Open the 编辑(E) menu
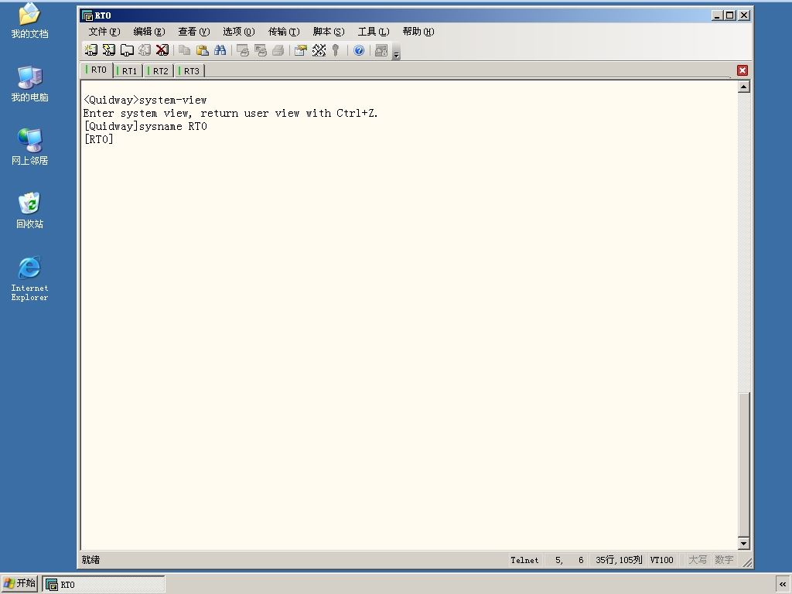This screenshot has width=792, height=594. (x=149, y=32)
